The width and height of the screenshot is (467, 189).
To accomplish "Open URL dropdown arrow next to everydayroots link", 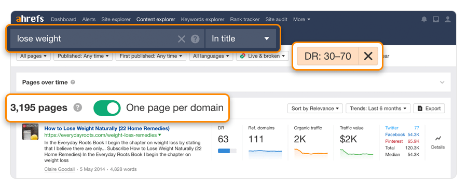I will [160, 135].
